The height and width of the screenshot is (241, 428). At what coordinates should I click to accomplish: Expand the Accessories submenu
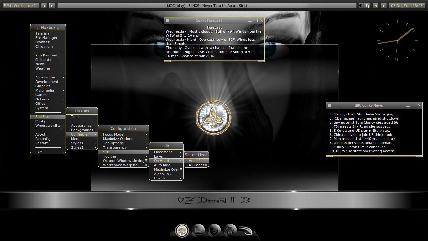[48, 77]
